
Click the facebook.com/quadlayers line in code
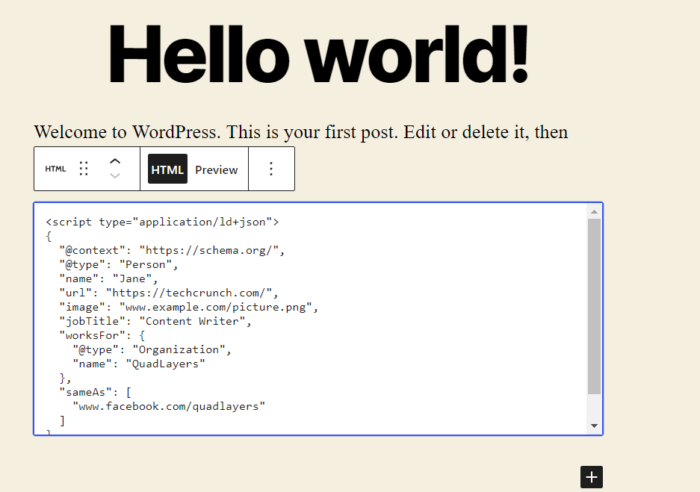[x=169, y=406]
